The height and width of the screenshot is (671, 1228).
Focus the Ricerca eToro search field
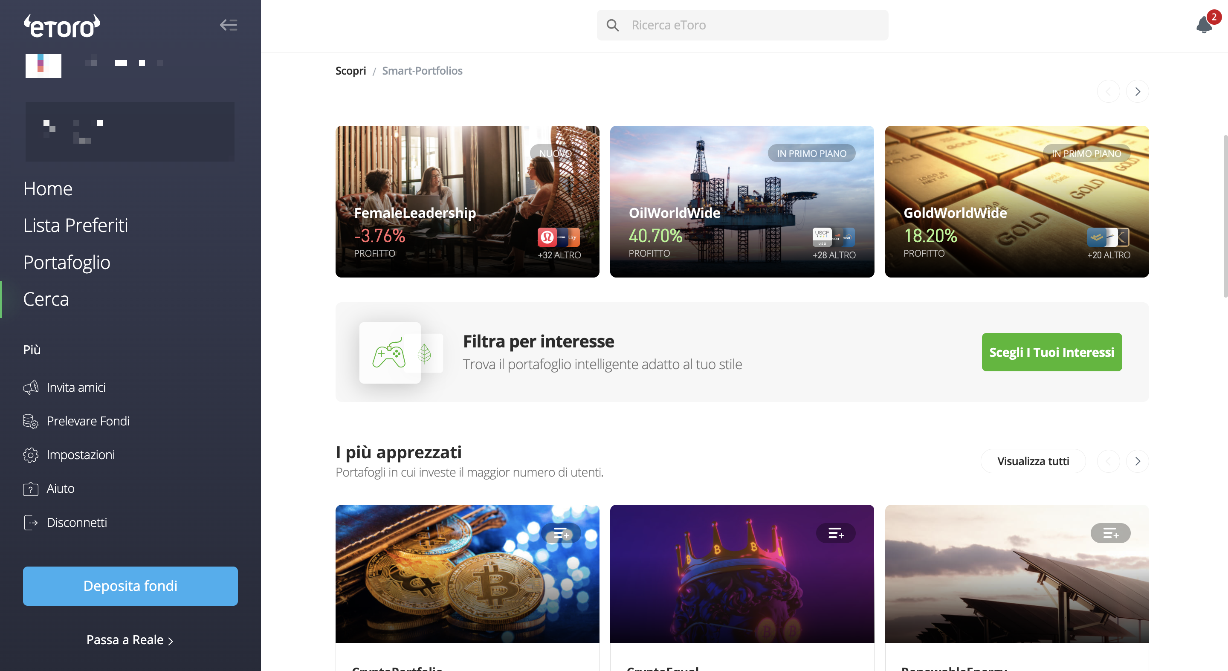point(742,25)
